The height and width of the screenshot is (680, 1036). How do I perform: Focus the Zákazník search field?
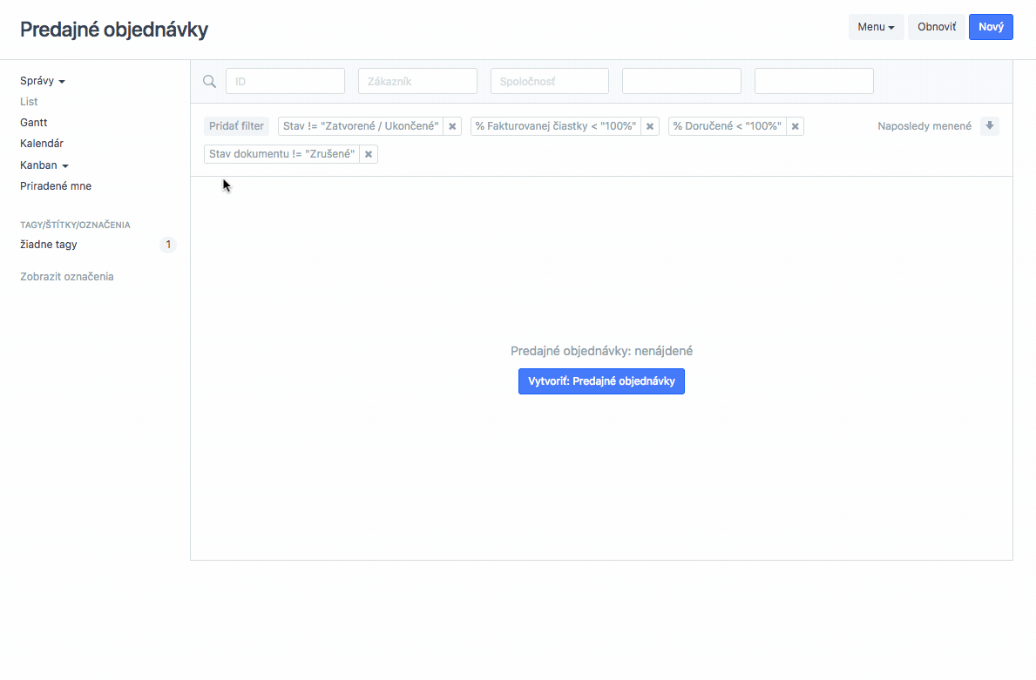click(x=417, y=81)
